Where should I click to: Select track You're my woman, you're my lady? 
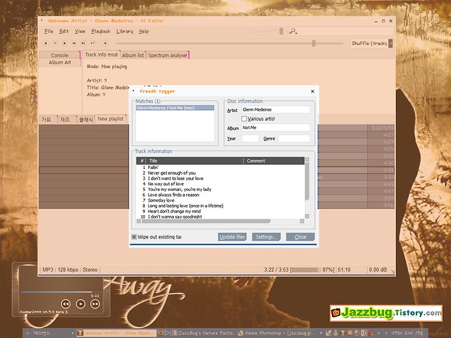pyautogui.click(x=220, y=189)
